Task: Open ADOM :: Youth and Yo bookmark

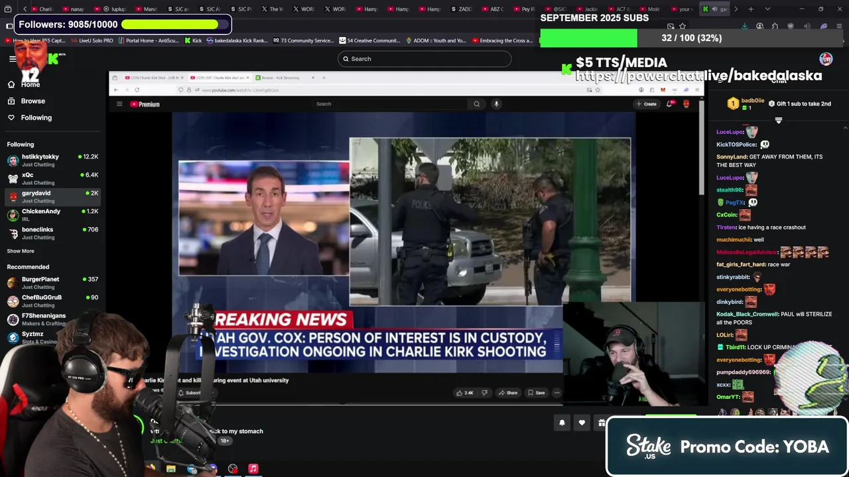Action: click(436, 40)
